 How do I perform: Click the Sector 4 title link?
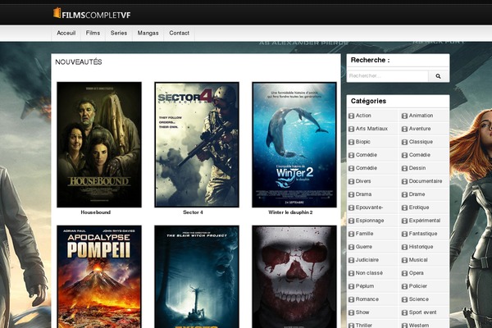(193, 212)
